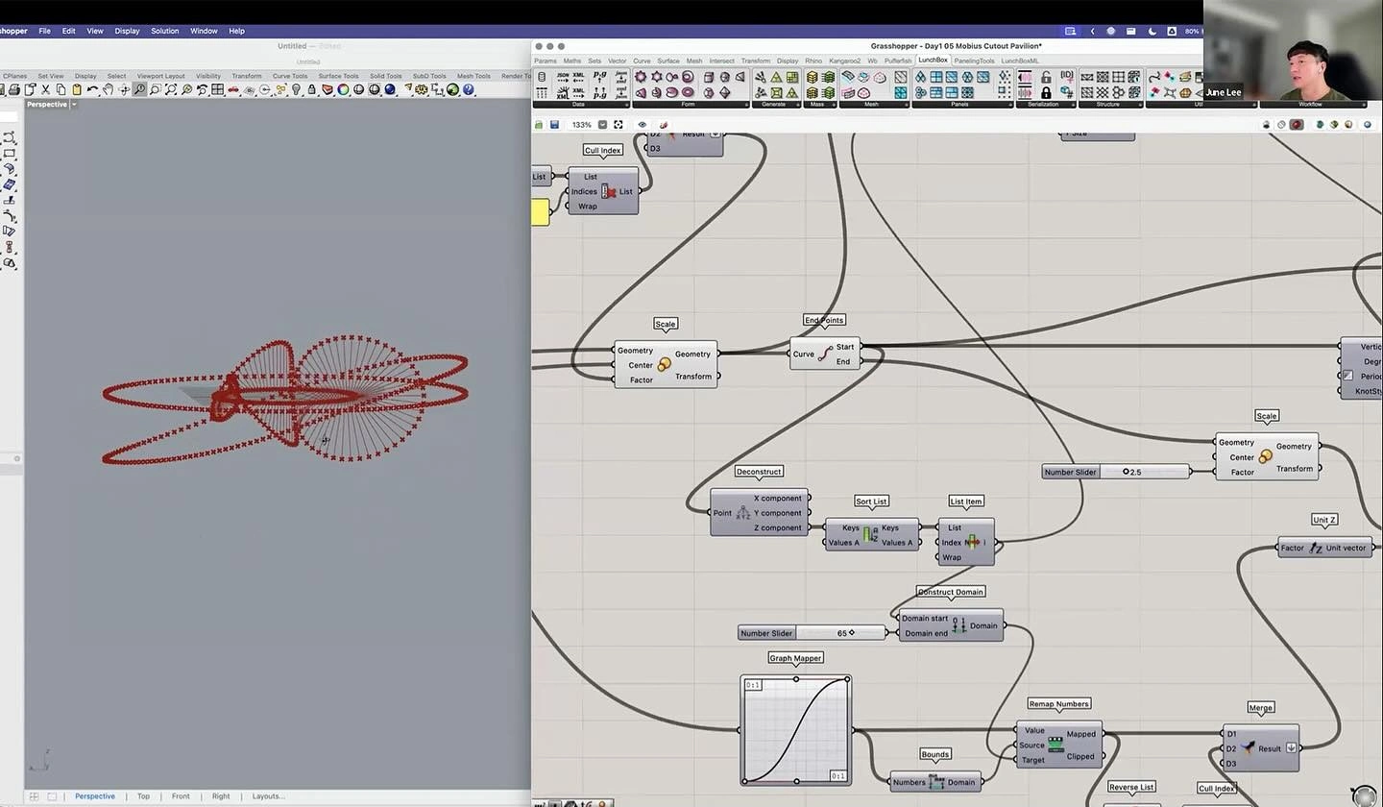The height and width of the screenshot is (807, 1383).
Task: Open the Window menu
Action: (x=204, y=31)
